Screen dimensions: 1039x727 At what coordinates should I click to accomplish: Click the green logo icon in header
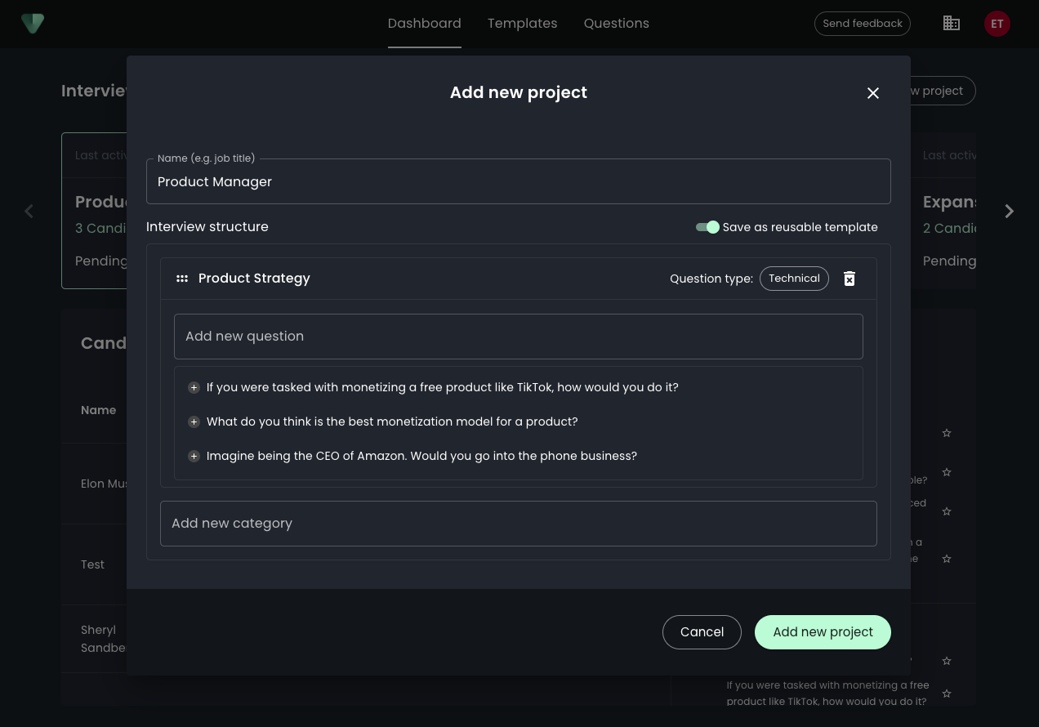coord(33,24)
